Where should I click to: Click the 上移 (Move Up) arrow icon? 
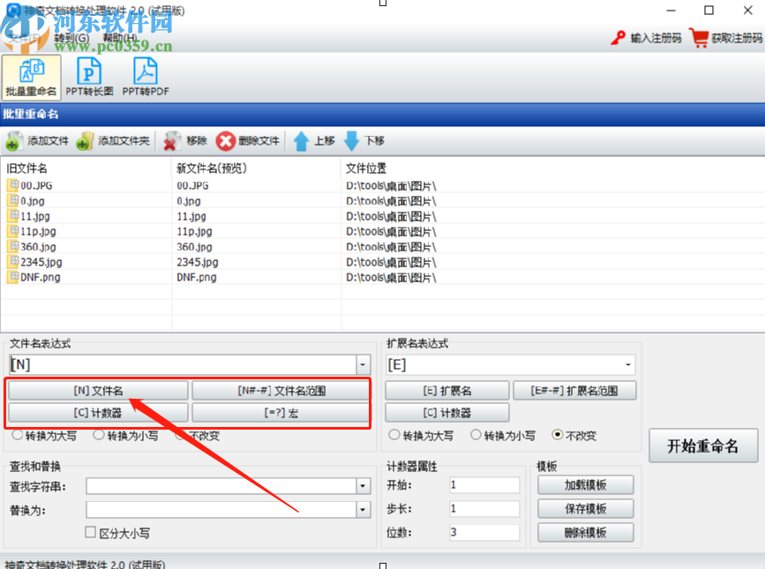coord(302,140)
